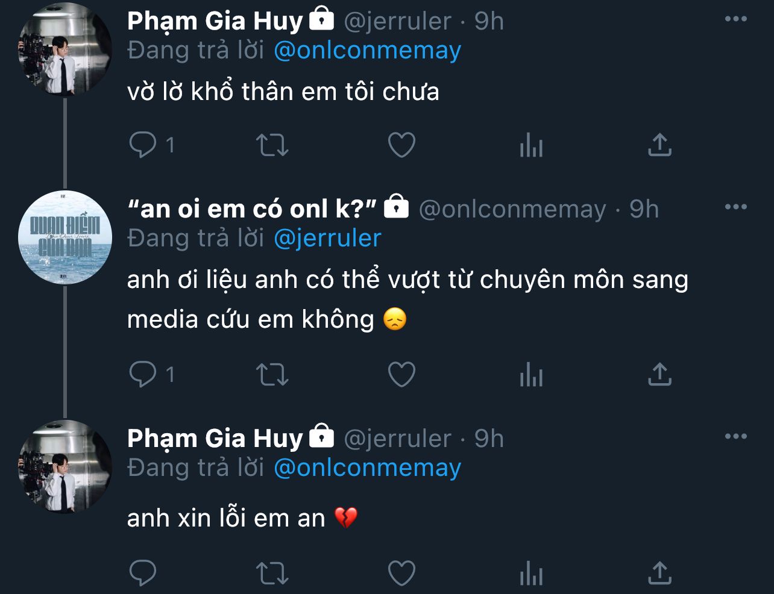Open more options for the first tweet

pyautogui.click(x=735, y=19)
